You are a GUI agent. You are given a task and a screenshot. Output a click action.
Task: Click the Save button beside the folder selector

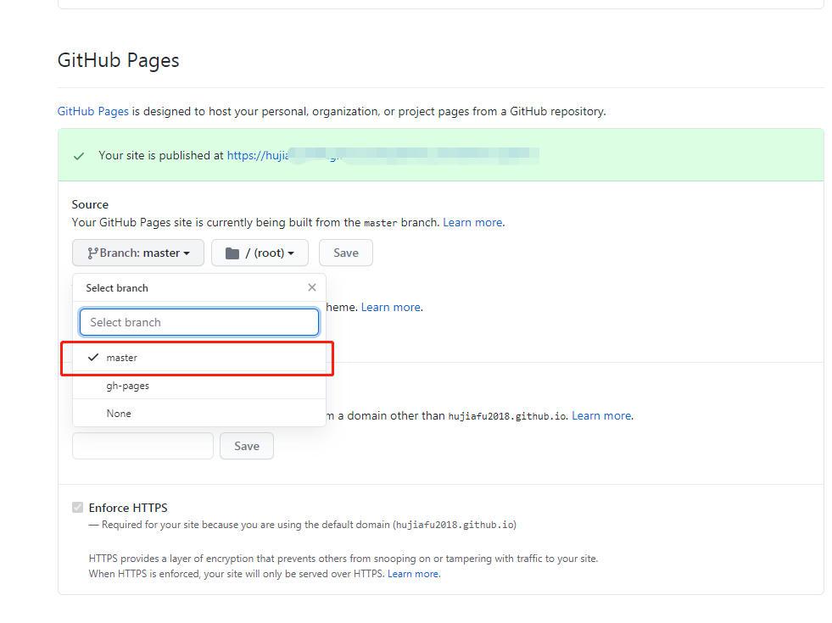346,253
